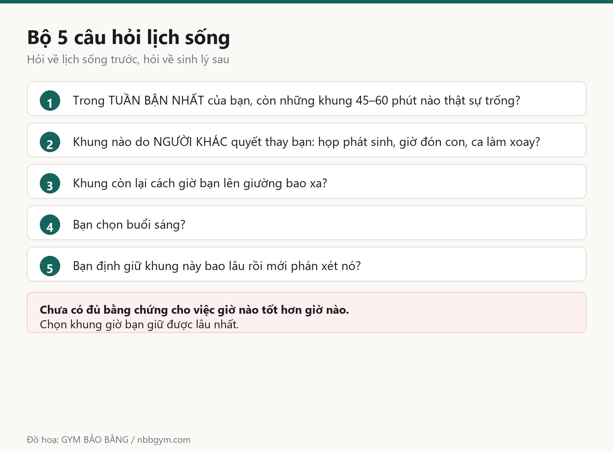Click the dark green top header bar
Viewport: 613px width, 452px height.
(306, 2)
